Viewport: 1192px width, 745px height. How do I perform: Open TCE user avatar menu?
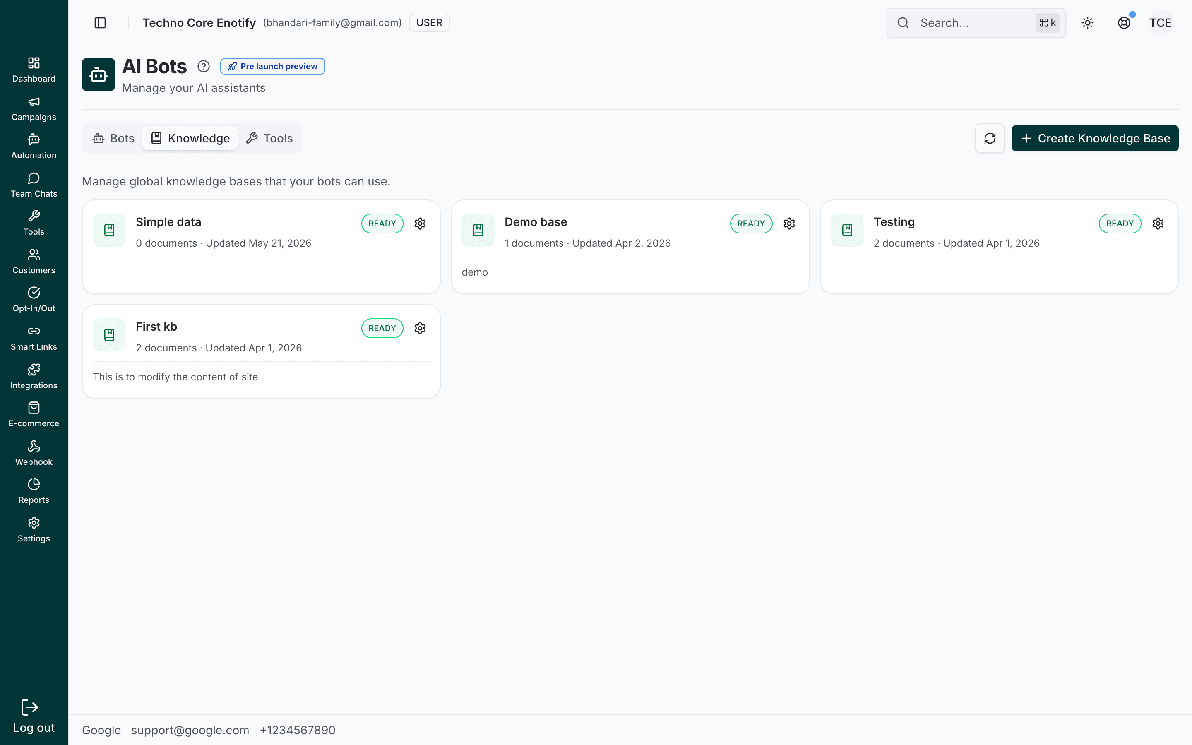point(1161,23)
